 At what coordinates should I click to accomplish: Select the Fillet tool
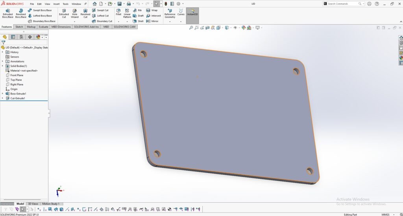click(118, 12)
